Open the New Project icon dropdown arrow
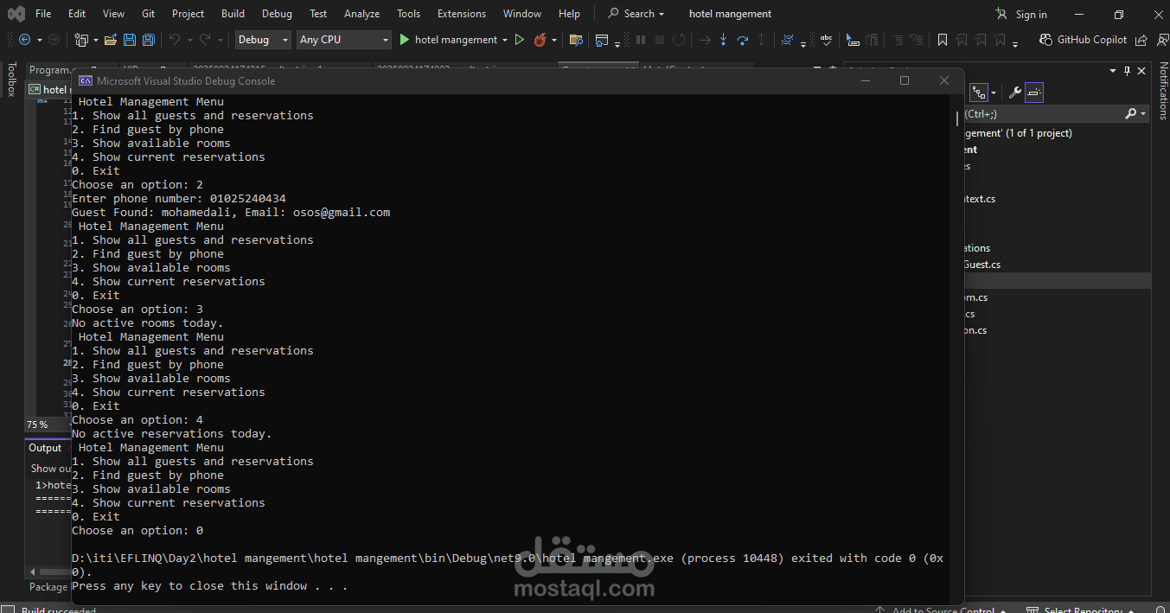Image resolution: width=1170 pixels, height=613 pixels. pos(94,40)
